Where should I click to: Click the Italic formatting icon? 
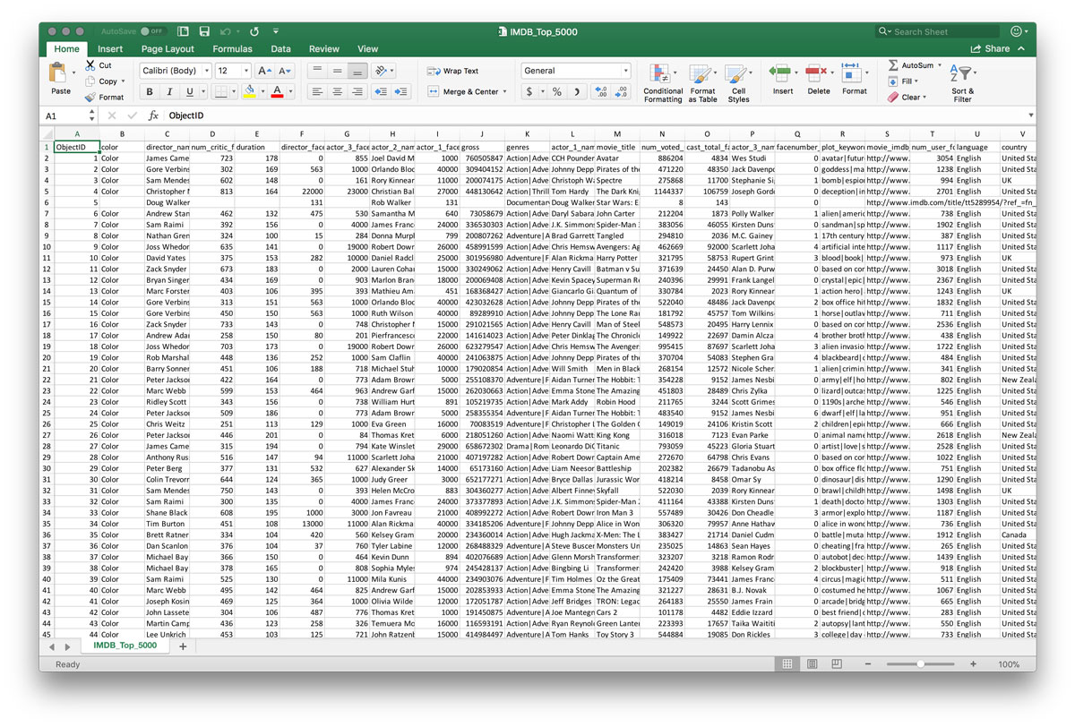[169, 91]
